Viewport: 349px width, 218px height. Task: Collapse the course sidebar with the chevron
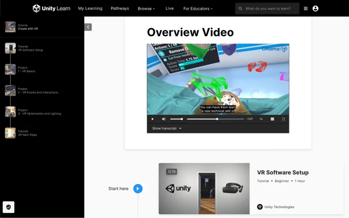pyautogui.click(x=88, y=27)
